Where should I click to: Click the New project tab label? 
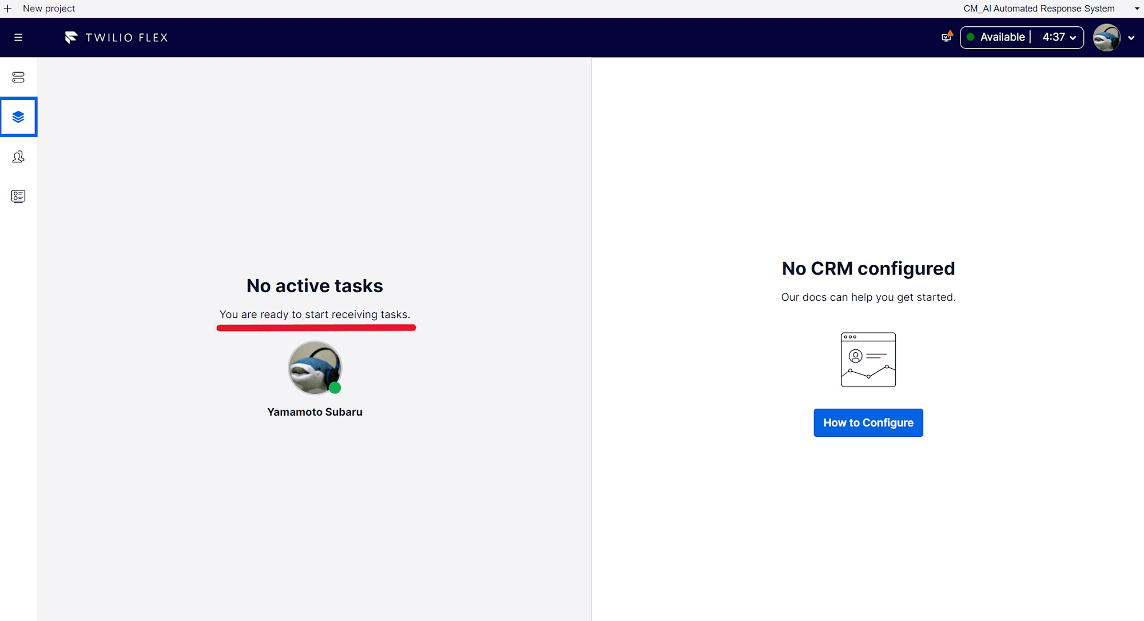click(x=49, y=9)
